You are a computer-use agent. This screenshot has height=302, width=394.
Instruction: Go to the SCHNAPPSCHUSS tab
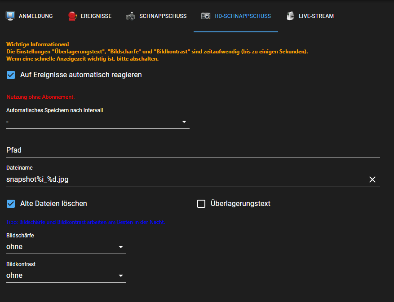click(156, 16)
